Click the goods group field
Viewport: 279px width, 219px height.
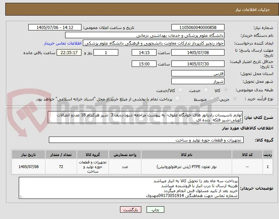[x=146, y=140]
